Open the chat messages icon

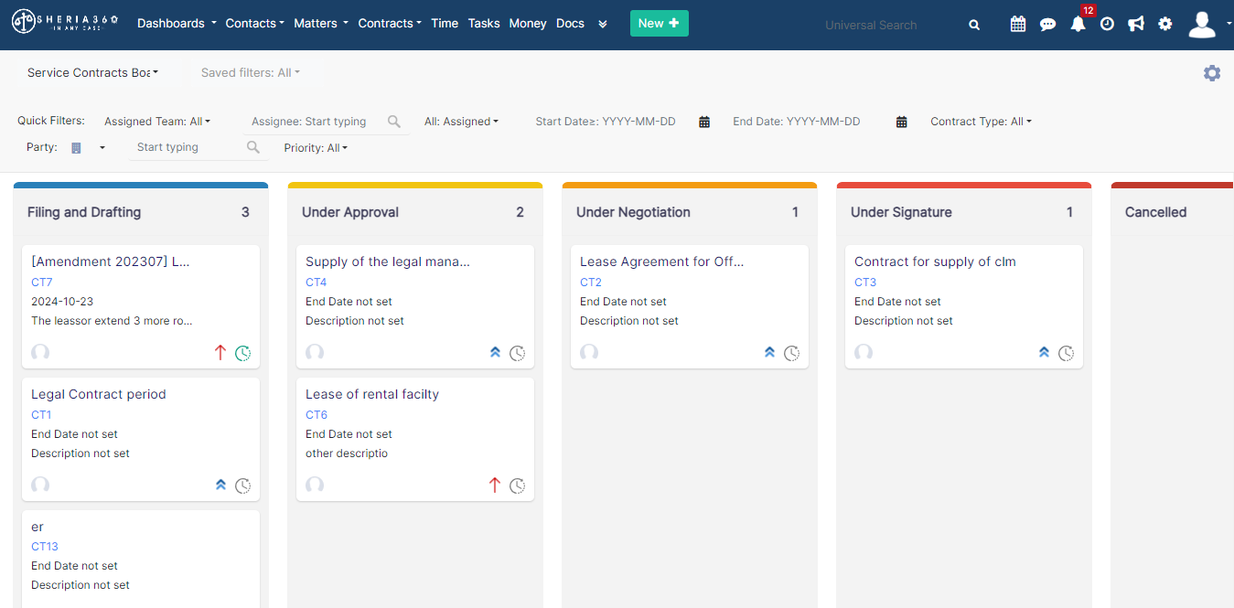[1047, 25]
